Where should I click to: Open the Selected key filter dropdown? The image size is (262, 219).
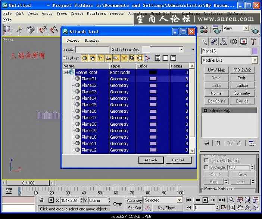coord(180,200)
